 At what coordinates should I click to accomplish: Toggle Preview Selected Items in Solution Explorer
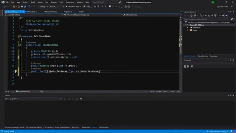[x=226, y=16]
